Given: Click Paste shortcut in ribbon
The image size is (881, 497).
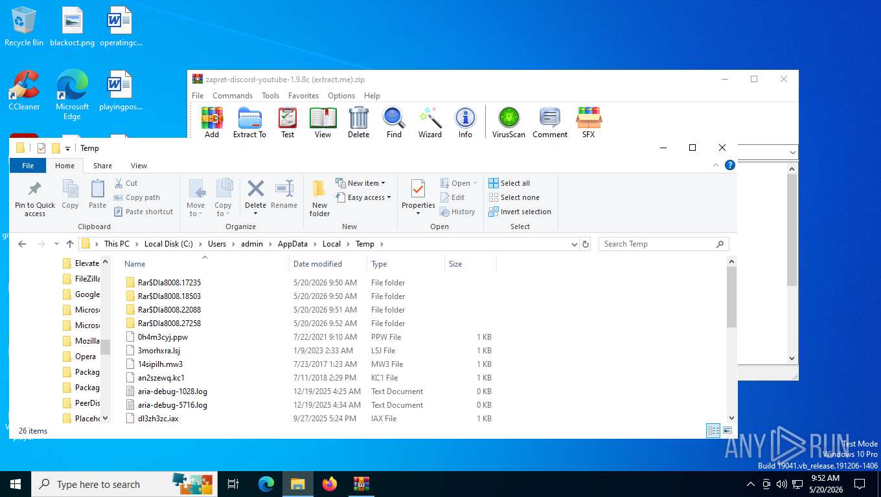Looking at the screenshot, I should click(143, 212).
